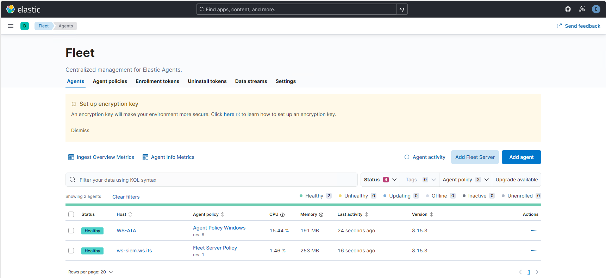Click the '15.44 %' CPU value
Screen dimensions: 606x278
(x=279, y=231)
